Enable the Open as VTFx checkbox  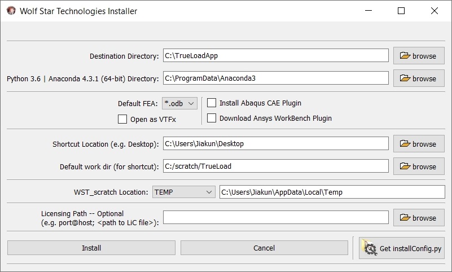[122, 119]
